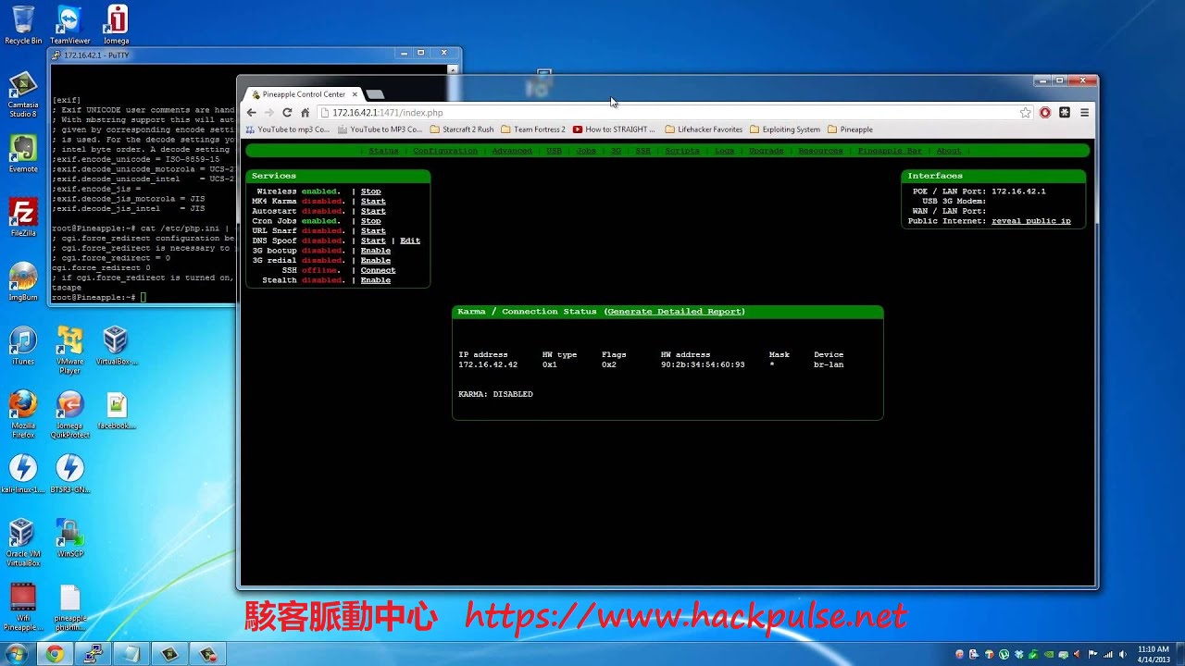The width and height of the screenshot is (1185, 666).
Task: Bookmark this page with the star icon
Action: 1025,113
